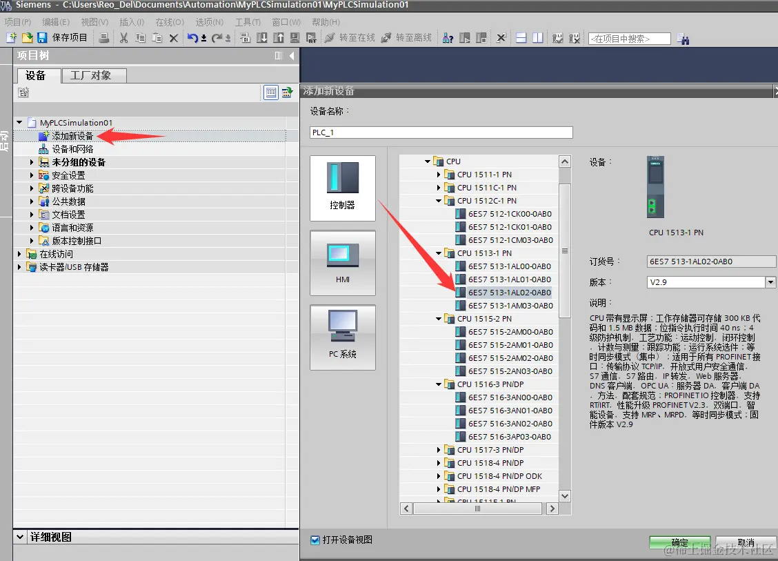The width and height of the screenshot is (778, 561).
Task: Click the undo arrow icon
Action: tap(193, 38)
